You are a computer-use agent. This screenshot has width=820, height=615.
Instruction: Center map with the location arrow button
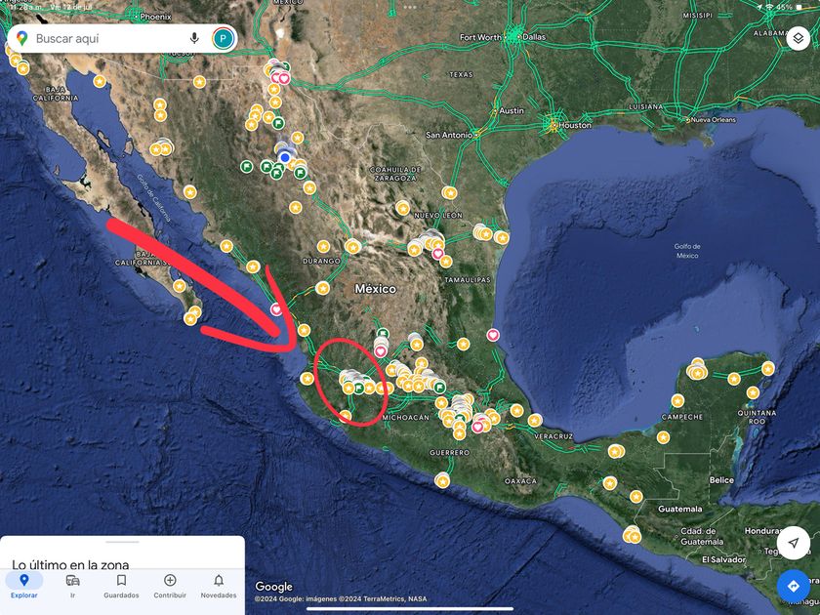(793, 543)
